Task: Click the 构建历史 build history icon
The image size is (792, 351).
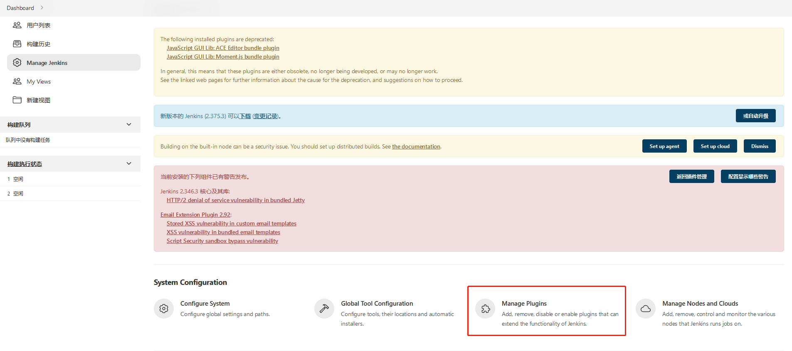Action: click(x=17, y=44)
